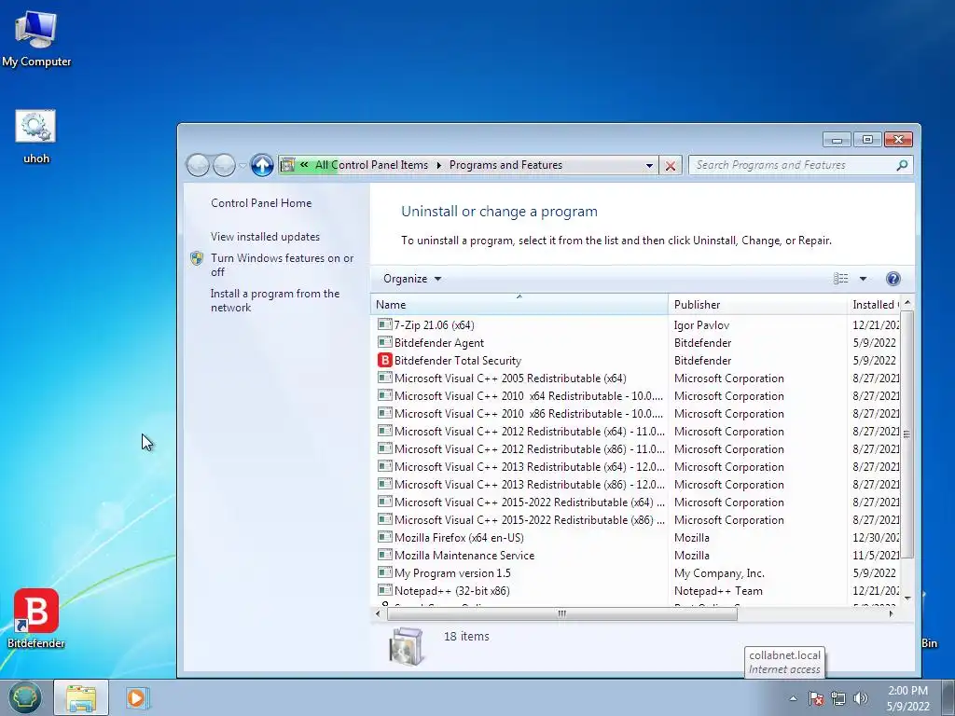This screenshot has height=716, width=955.
Task: Sort by the Installed On column header
Action: [874, 305]
